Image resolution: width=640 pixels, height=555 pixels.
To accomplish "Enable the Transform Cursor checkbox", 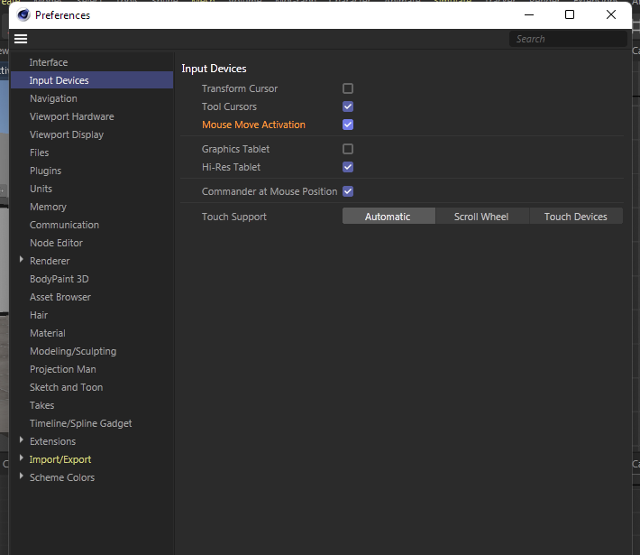I will tap(348, 88).
